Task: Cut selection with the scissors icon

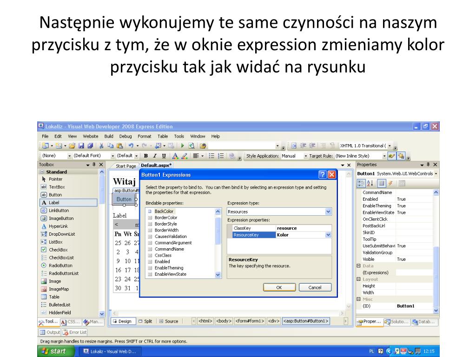Action: click(x=101, y=145)
